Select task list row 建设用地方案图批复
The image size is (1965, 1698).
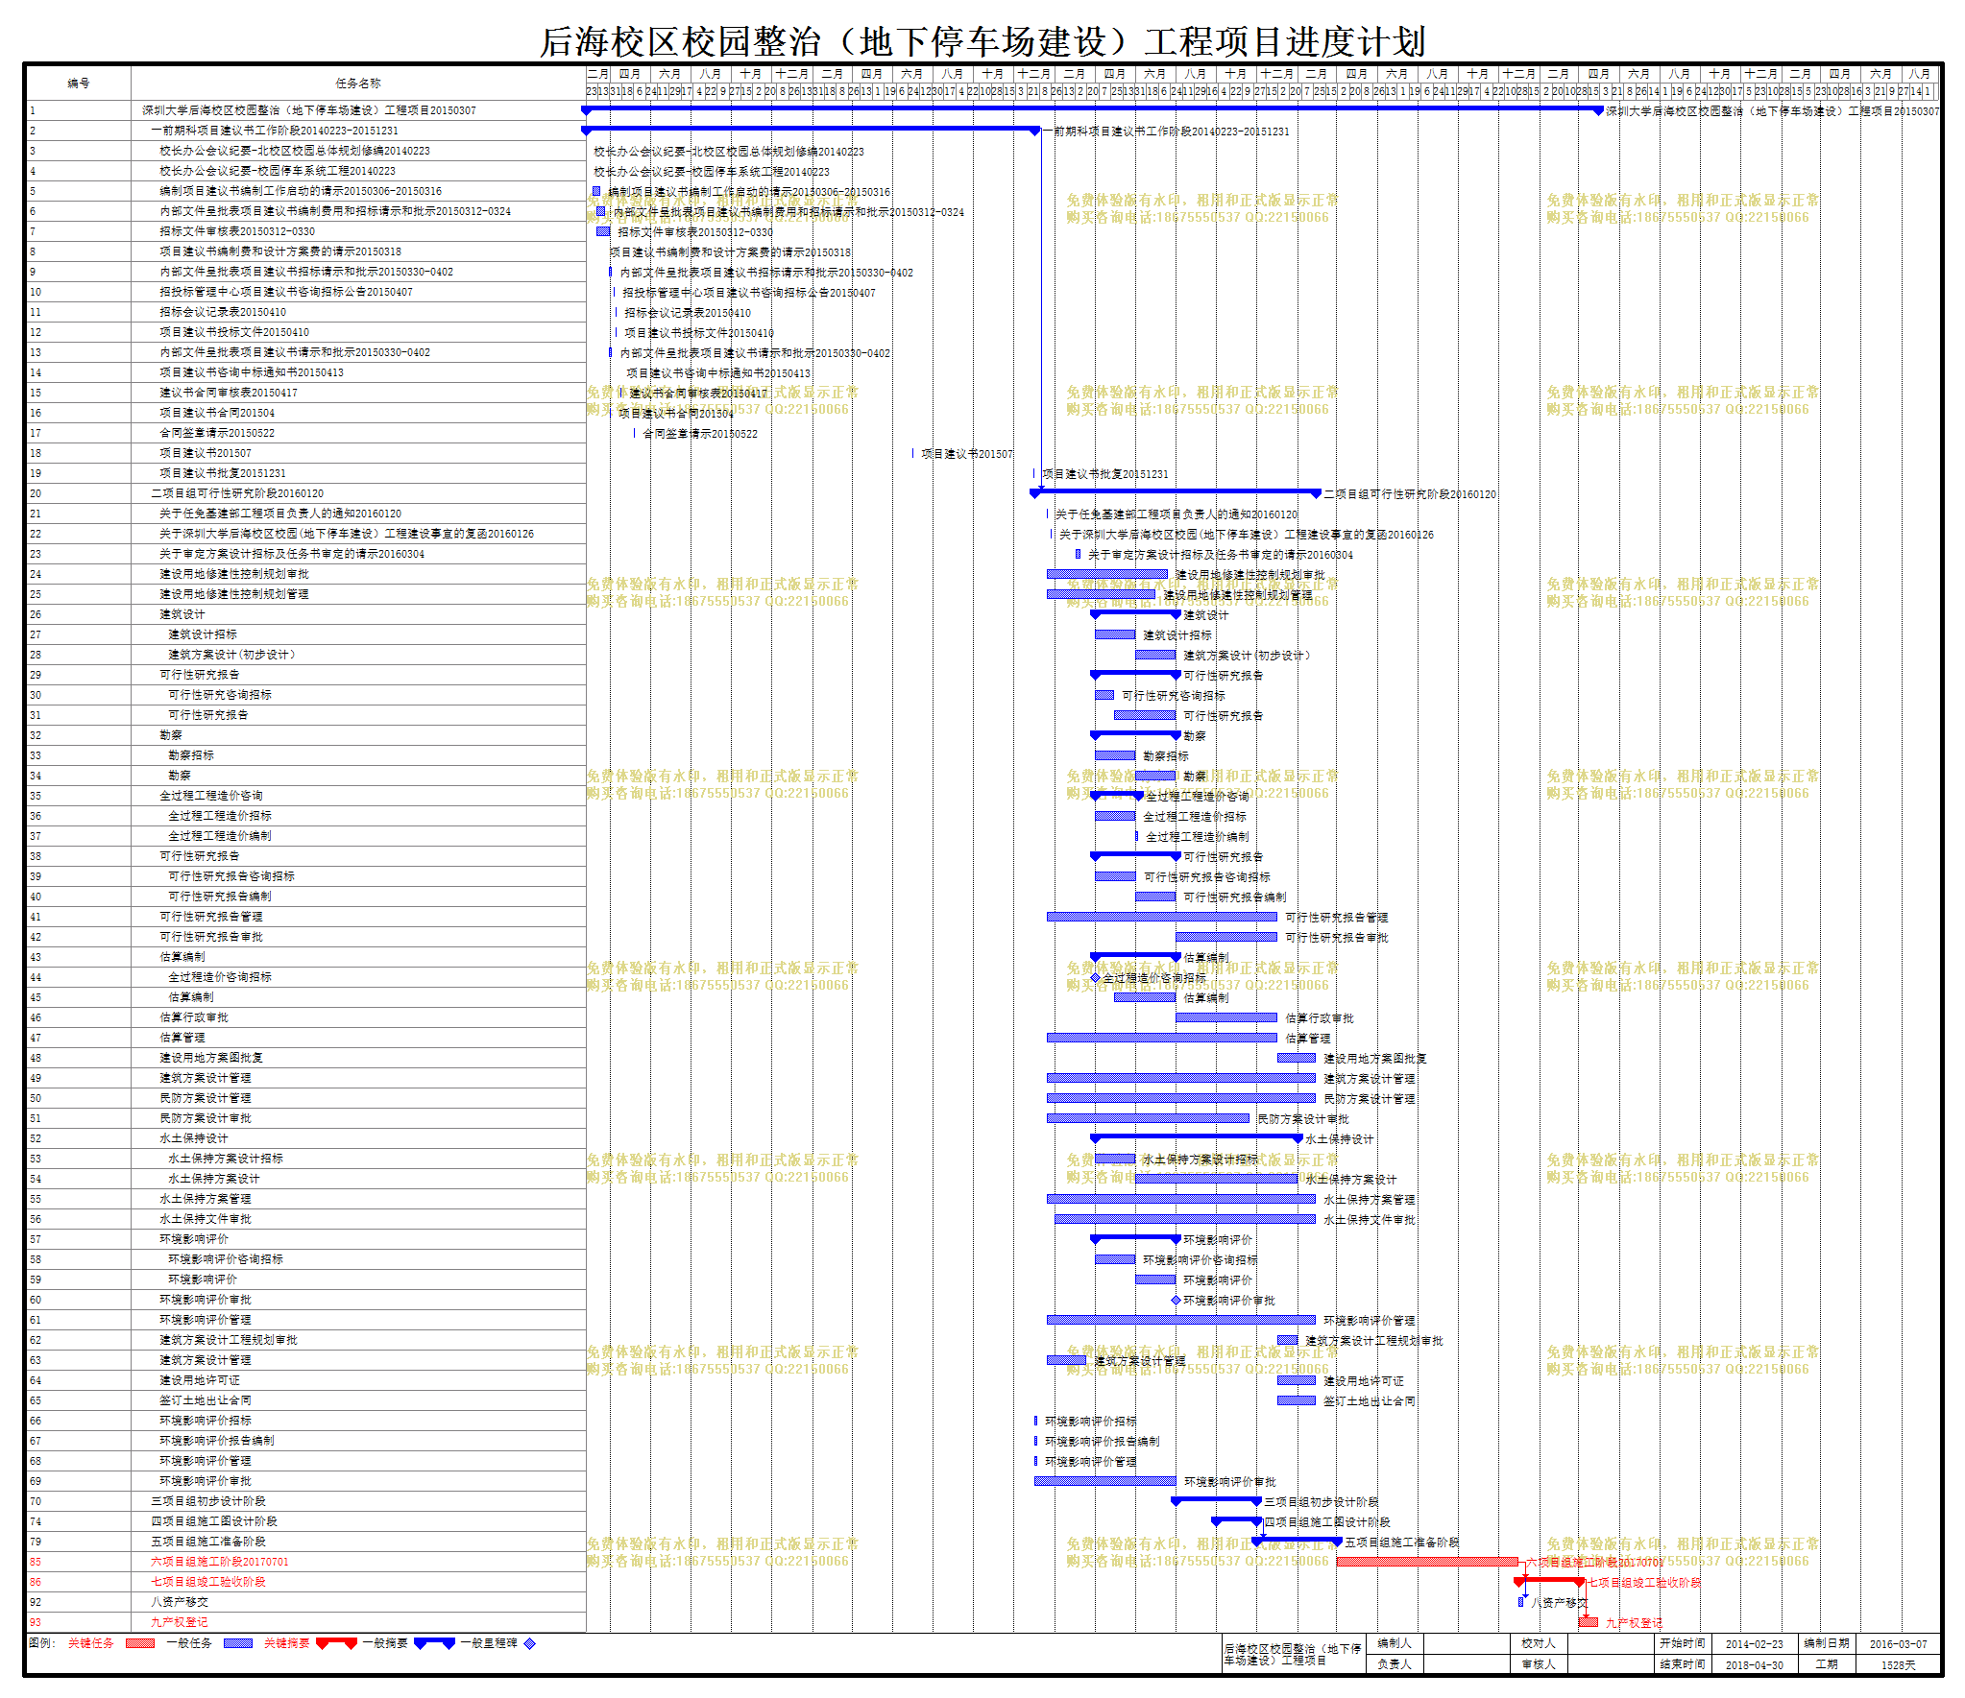[x=306, y=1058]
